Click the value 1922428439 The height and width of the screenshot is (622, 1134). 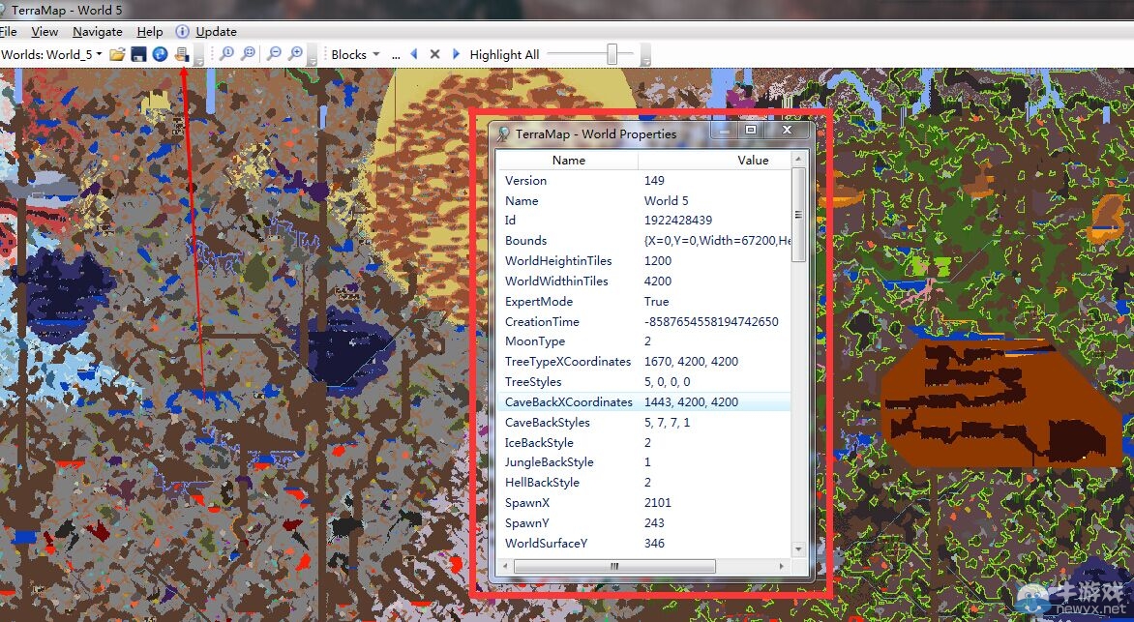point(677,220)
